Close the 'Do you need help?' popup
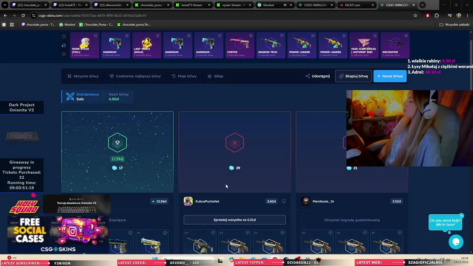Screen dimensions: 473x266 click(x=462, y=216)
